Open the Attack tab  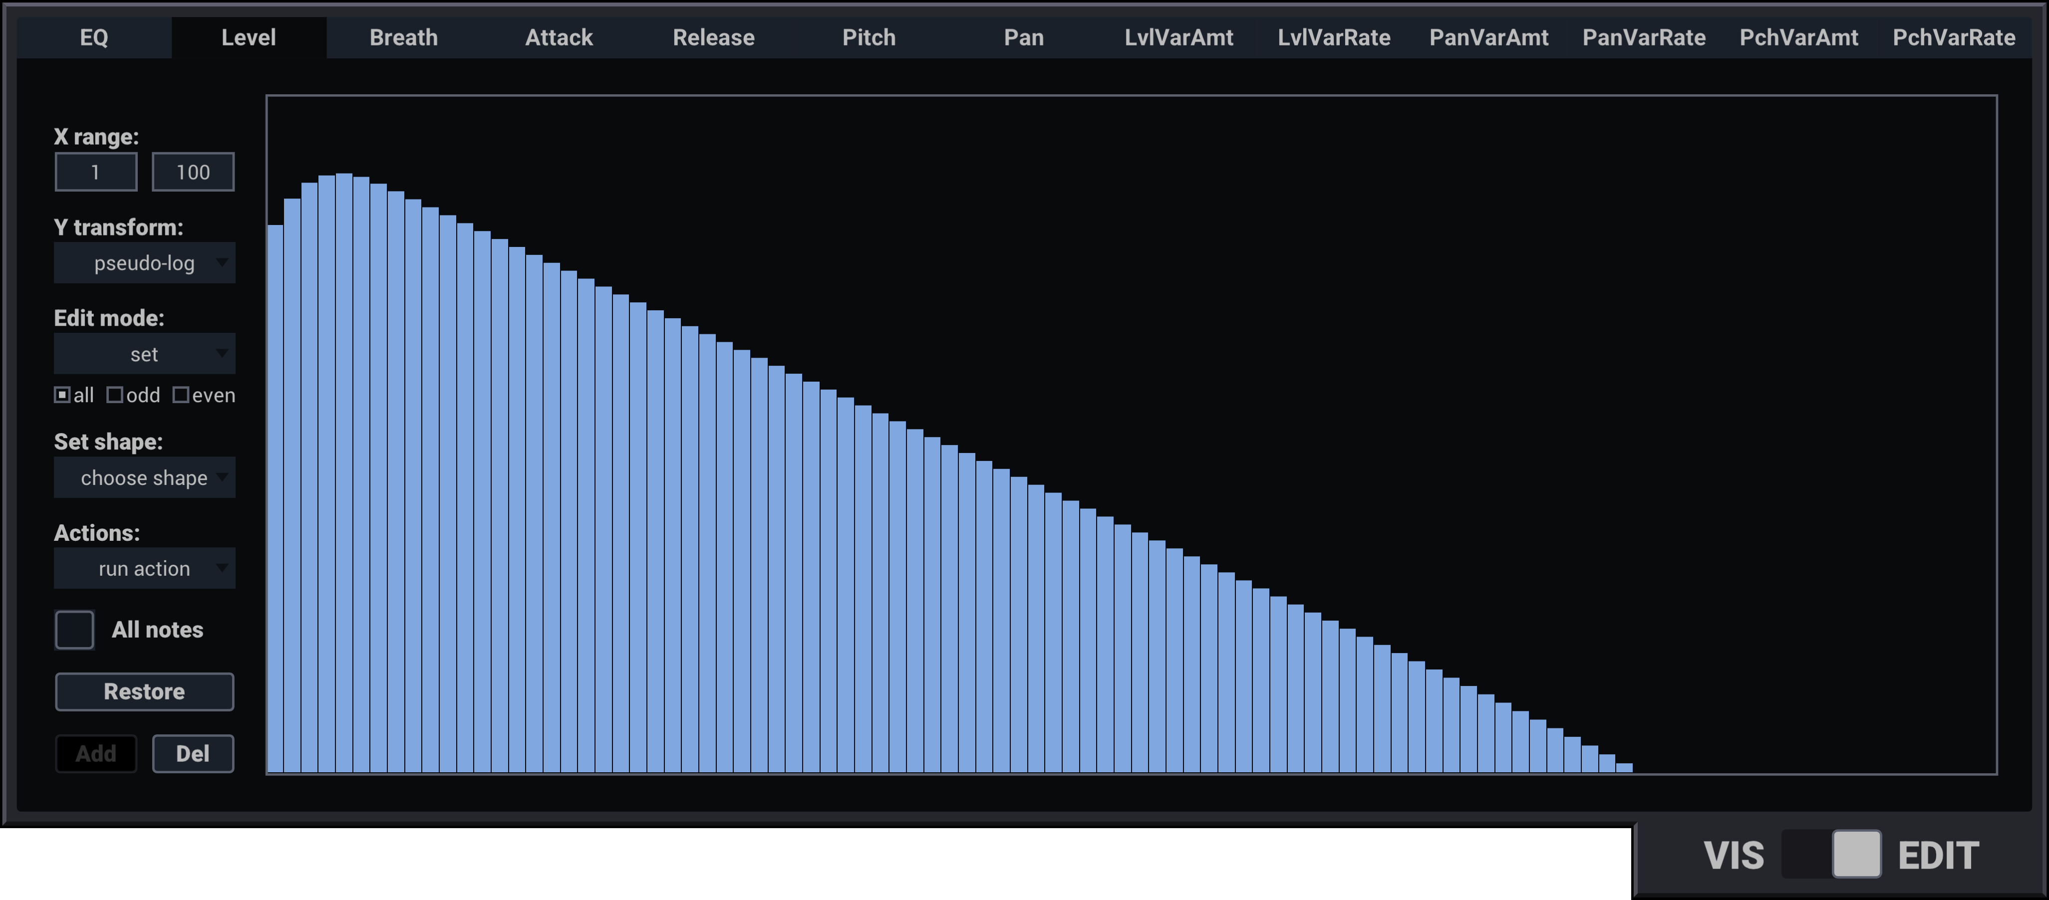coord(559,37)
